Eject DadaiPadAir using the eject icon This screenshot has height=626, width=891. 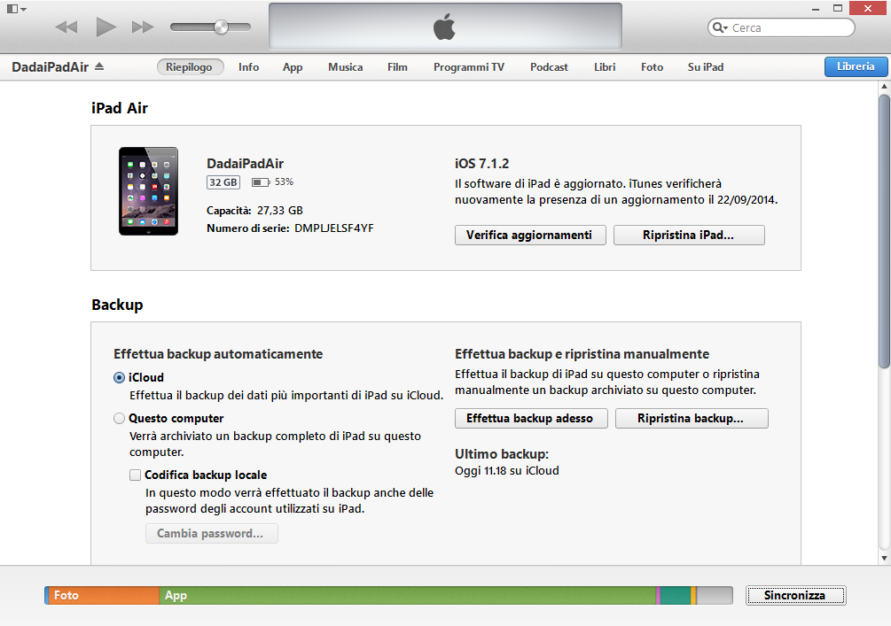tap(99, 67)
